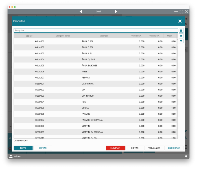This screenshot has height=169, width=197.
Task: Close the Produtos dialog
Action: 180,21
